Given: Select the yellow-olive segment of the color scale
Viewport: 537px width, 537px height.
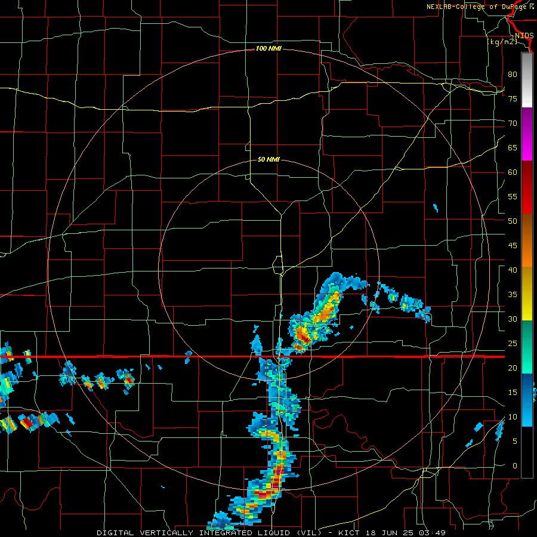Looking at the screenshot, I should coord(527,294).
